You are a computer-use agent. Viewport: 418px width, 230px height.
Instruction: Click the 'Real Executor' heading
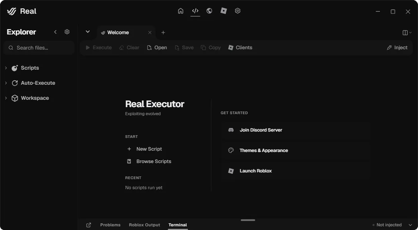(x=154, y=104)
